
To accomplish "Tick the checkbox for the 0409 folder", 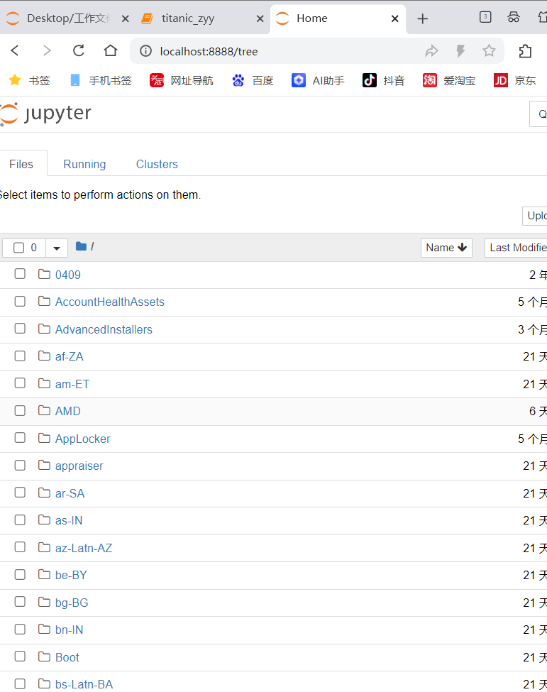I will click(x=20, y=274).
